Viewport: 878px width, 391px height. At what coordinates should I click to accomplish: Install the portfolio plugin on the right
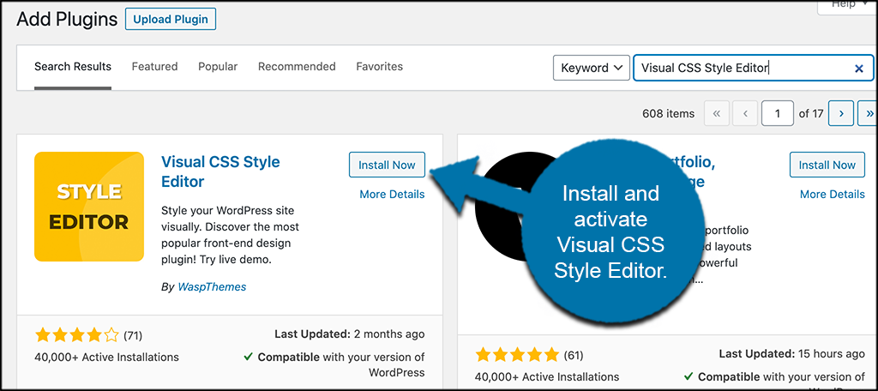click(x=827, y=165)
